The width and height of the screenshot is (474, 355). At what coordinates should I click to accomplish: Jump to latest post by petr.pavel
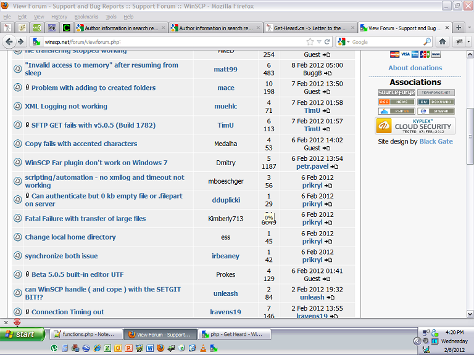335,167
